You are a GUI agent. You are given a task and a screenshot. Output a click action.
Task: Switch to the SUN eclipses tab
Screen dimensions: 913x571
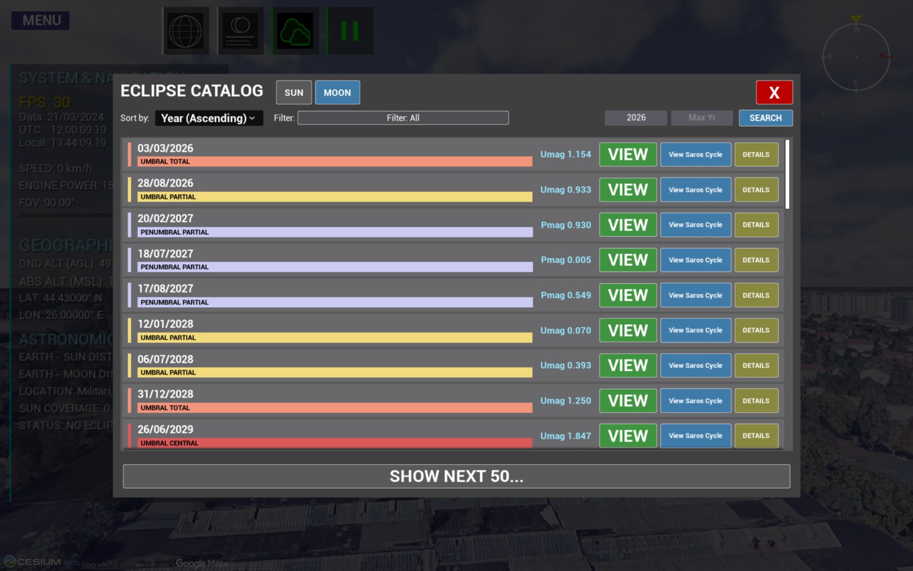click(x=294, y=93)
